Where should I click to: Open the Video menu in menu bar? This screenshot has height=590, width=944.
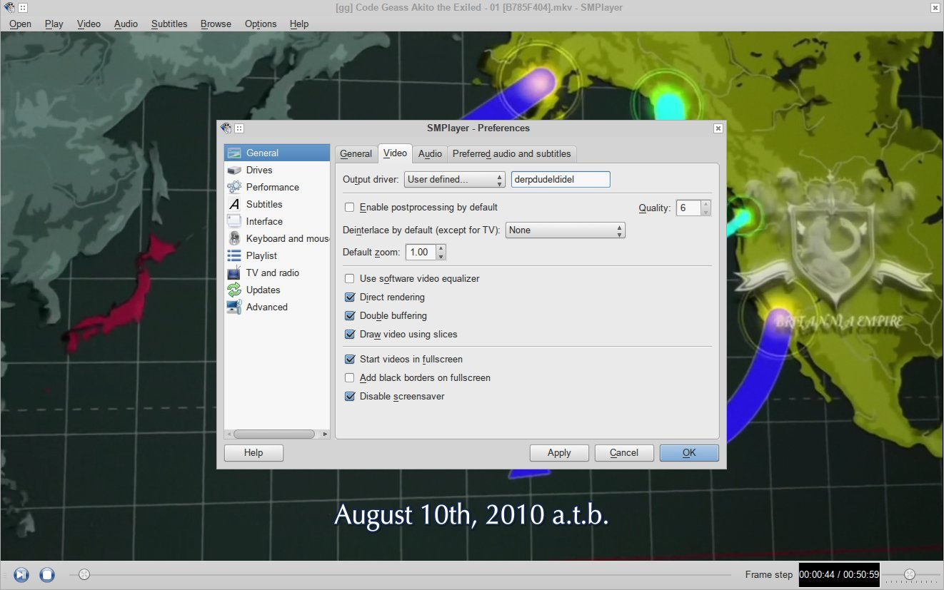click(89, 24)
